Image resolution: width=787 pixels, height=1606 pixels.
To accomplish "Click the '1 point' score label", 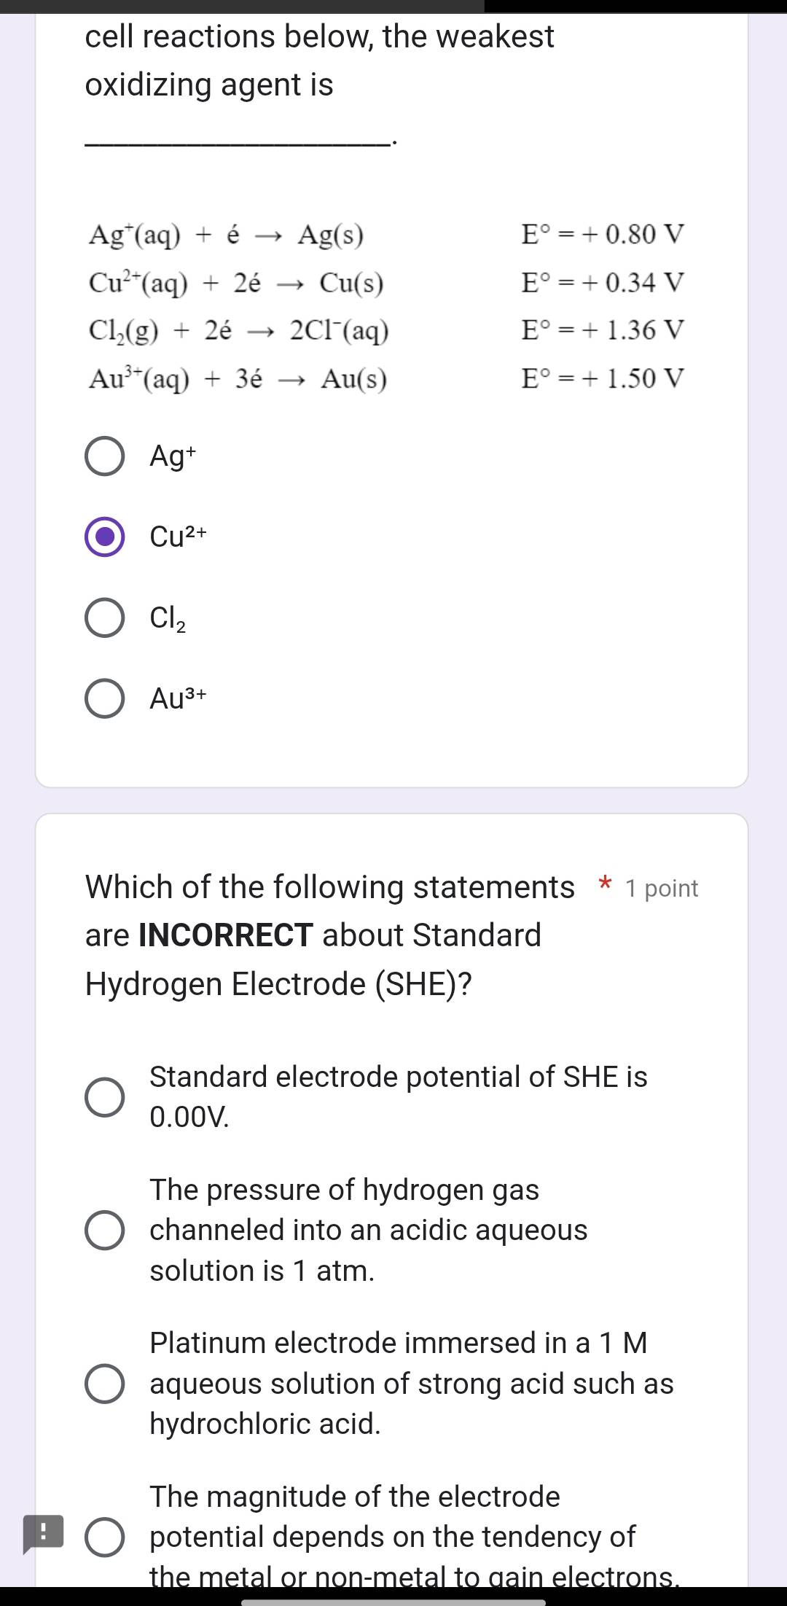I will pos(659,888).
